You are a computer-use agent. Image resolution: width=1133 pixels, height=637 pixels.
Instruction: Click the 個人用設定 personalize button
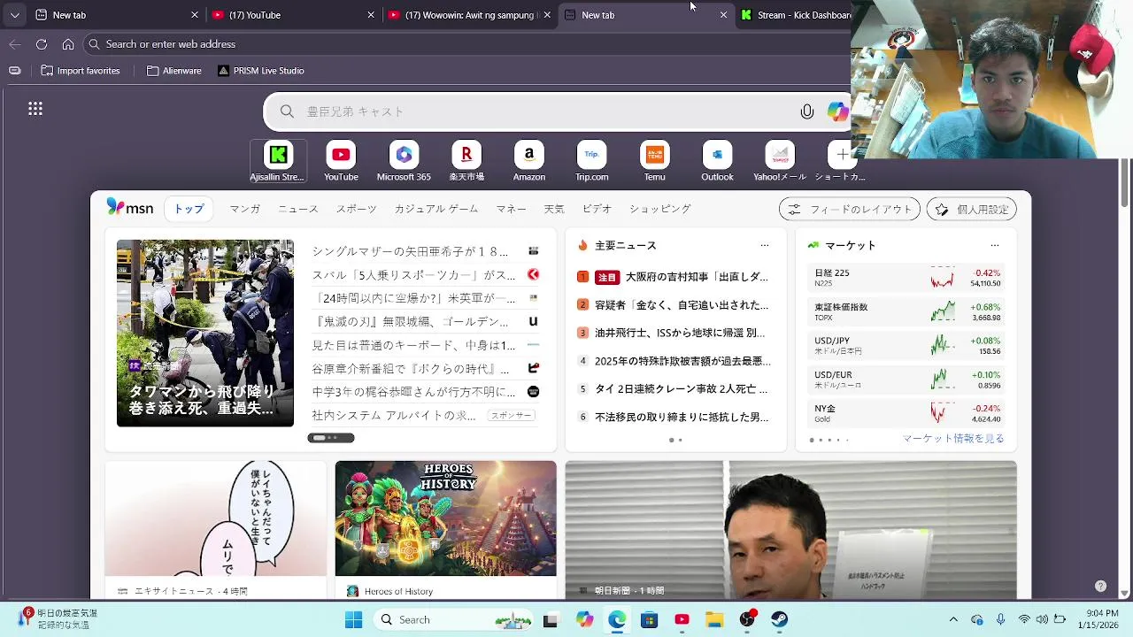[972, 210]
